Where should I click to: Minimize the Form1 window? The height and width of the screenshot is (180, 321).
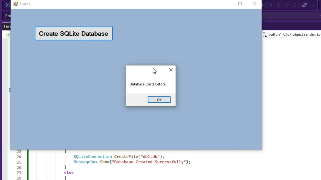point(226,4)
